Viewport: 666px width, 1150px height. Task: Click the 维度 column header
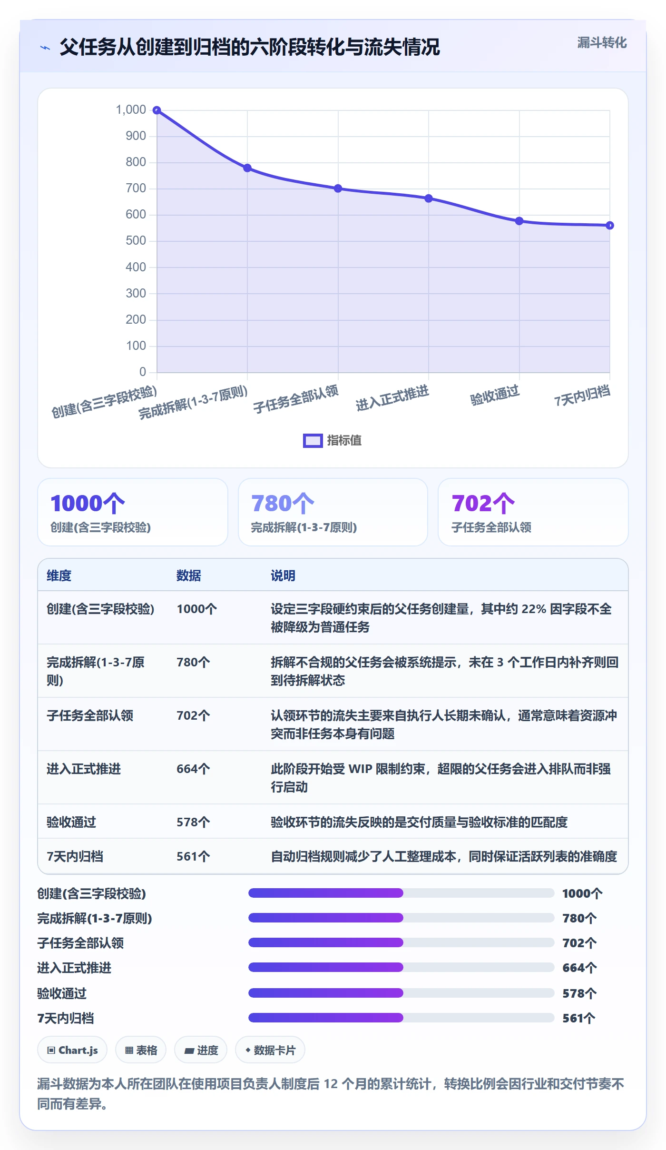pos(59,575)
